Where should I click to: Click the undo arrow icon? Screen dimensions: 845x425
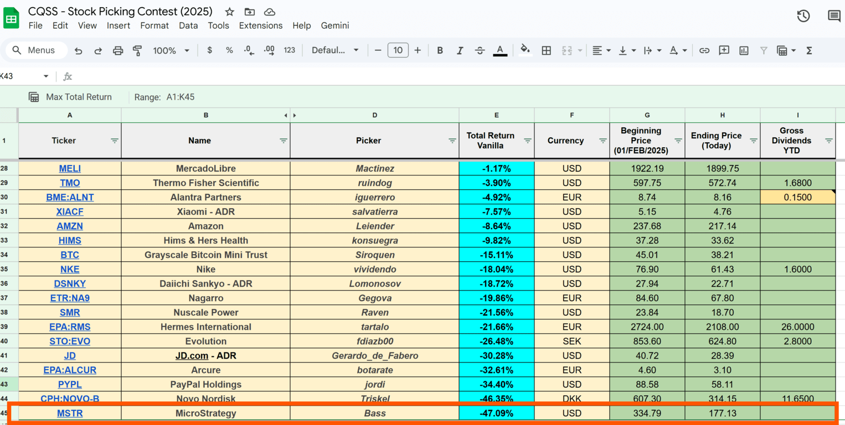78,50
